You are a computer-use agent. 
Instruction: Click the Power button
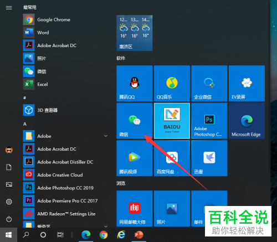9,219
